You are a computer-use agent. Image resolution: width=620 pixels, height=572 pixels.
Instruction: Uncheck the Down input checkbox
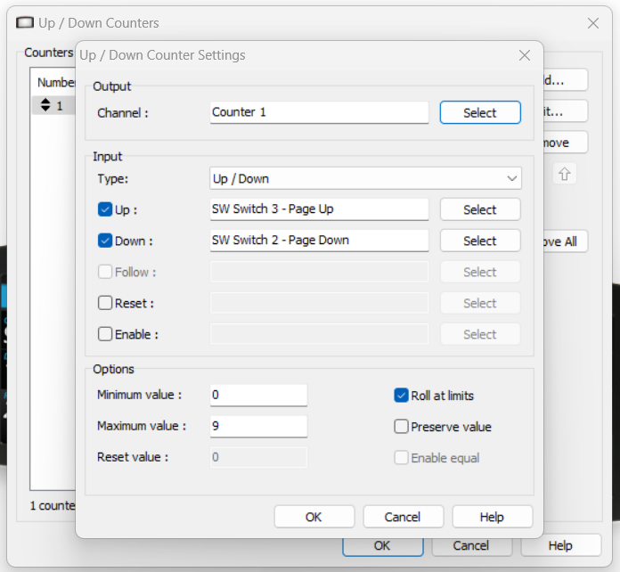click(x=105, y=241)
